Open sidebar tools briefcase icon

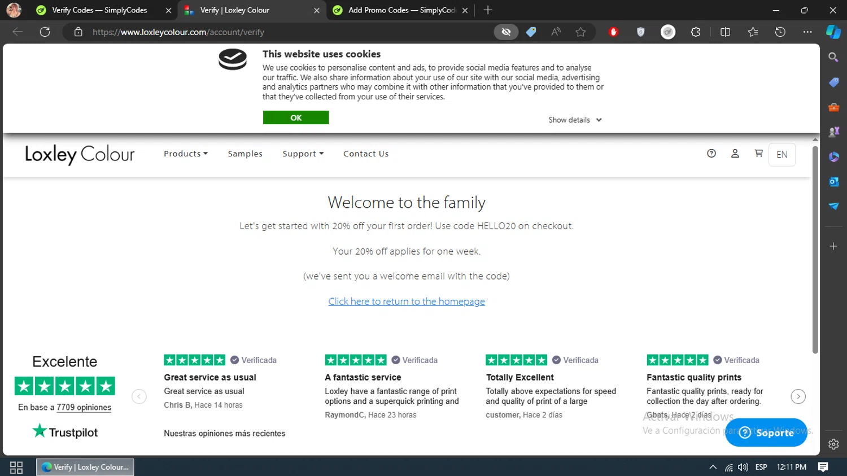(x=833, y=107)
